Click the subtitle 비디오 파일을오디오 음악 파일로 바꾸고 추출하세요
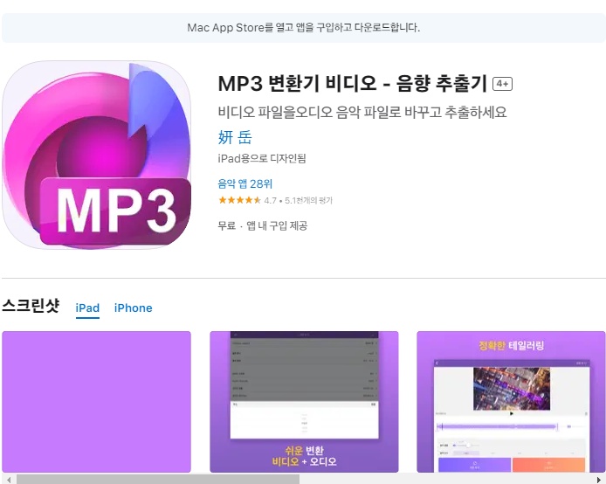 pyautogui.click(x=362, y=112)
